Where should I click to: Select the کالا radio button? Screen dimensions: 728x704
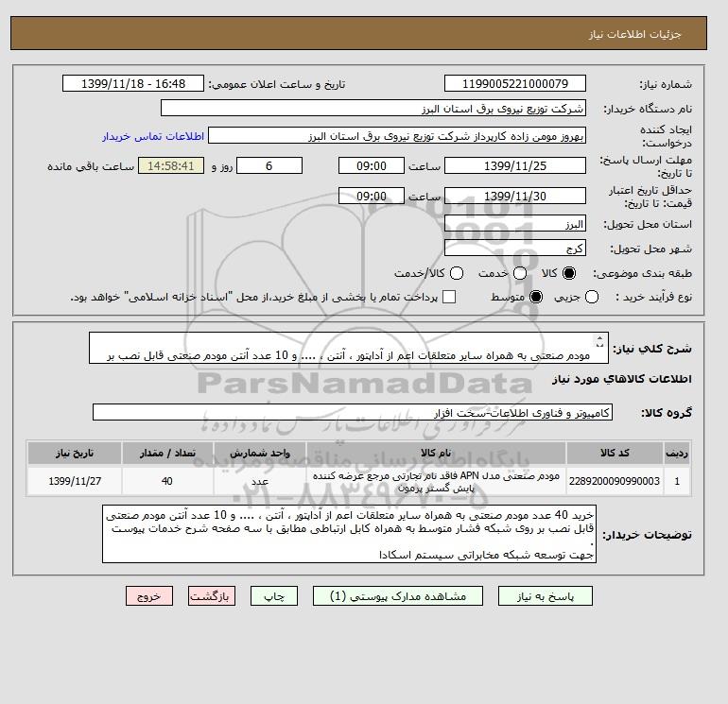[569, 273]
